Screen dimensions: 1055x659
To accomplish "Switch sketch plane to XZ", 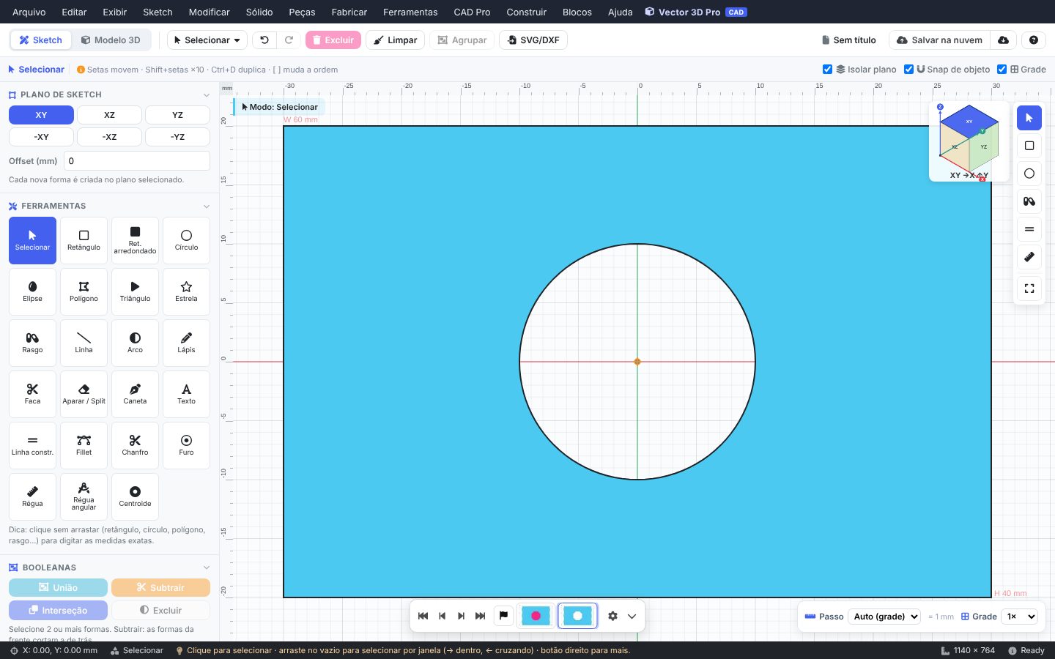I will coord(109,115).
